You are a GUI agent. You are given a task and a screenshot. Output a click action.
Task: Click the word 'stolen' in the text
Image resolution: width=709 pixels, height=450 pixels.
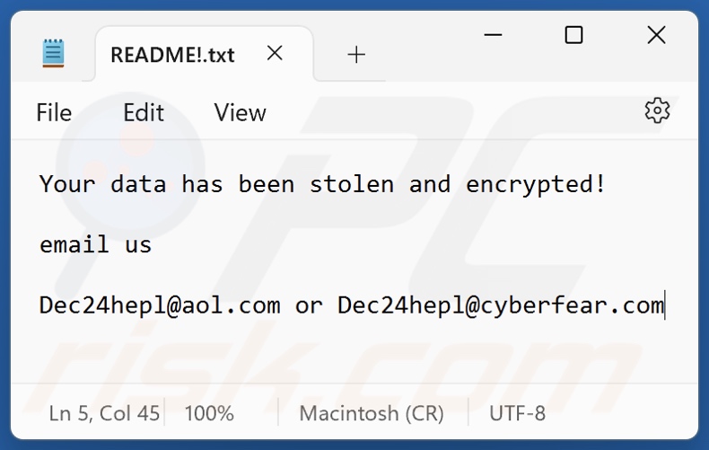click(352, 184)
